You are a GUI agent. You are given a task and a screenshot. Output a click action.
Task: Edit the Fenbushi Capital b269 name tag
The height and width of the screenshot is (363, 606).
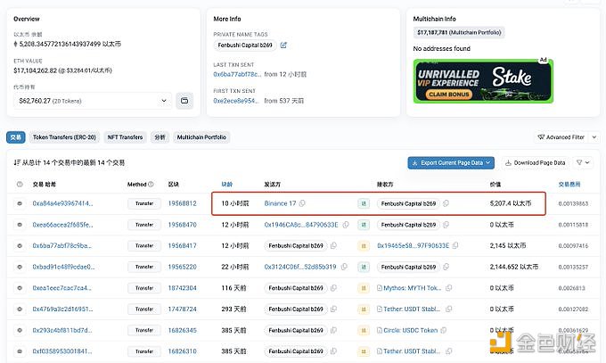[x=283, y=45]
